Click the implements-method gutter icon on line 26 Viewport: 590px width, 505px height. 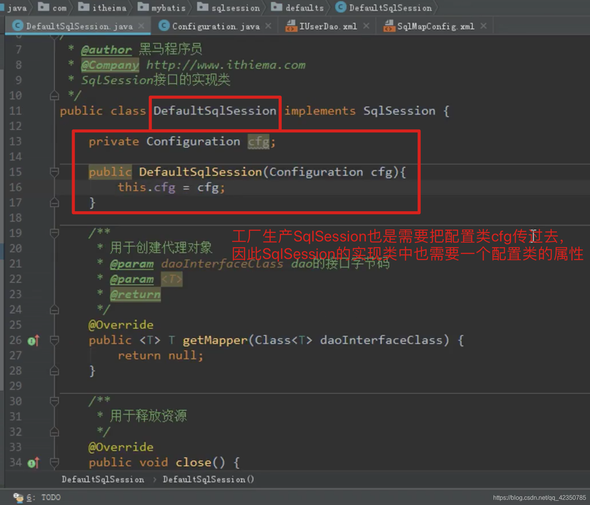[34, 341]
